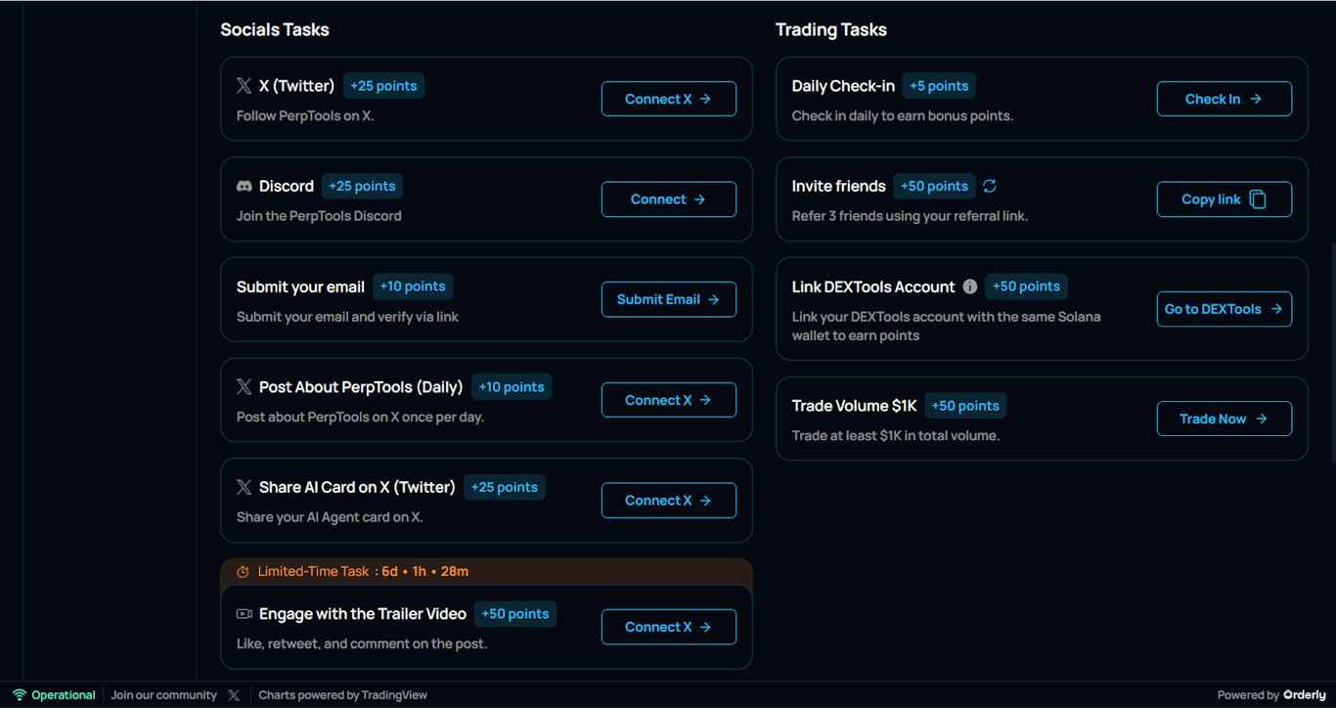
Task: Click the Link DEXTools Account title
Action: point(873,287)
